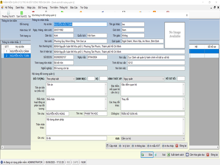Click the status bar gear icon
The image size is (220, 165).
pos(2,162)
